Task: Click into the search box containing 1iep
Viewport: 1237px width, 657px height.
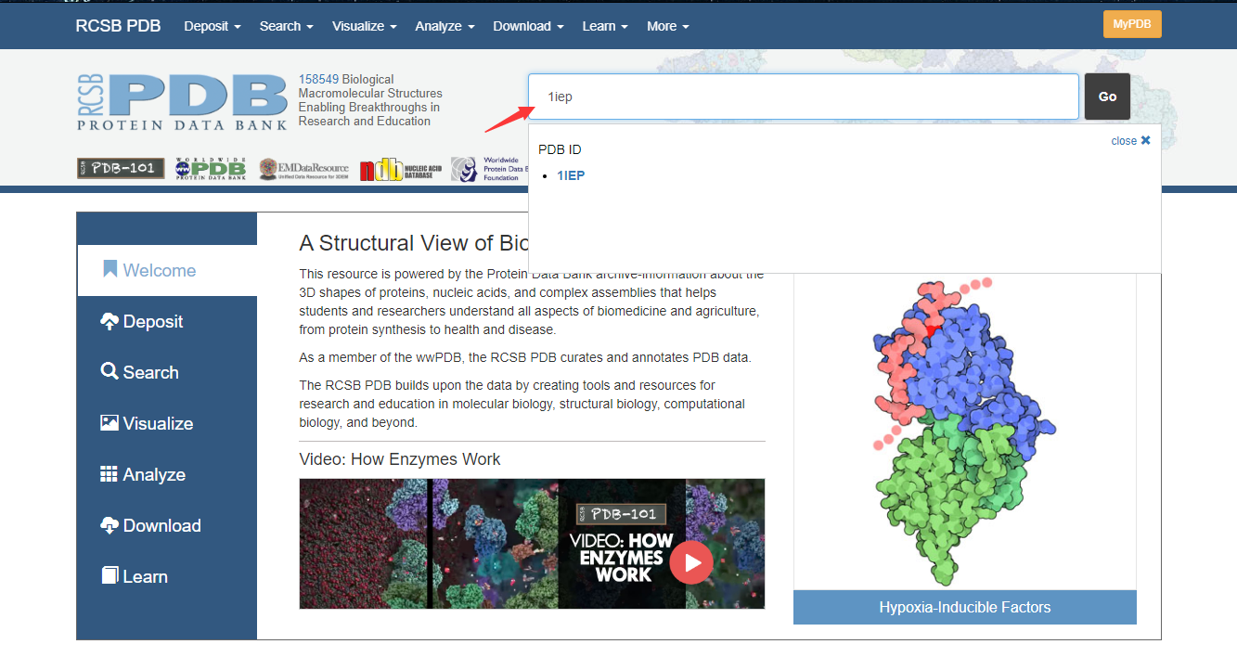Action: click(x=804, y=97)
